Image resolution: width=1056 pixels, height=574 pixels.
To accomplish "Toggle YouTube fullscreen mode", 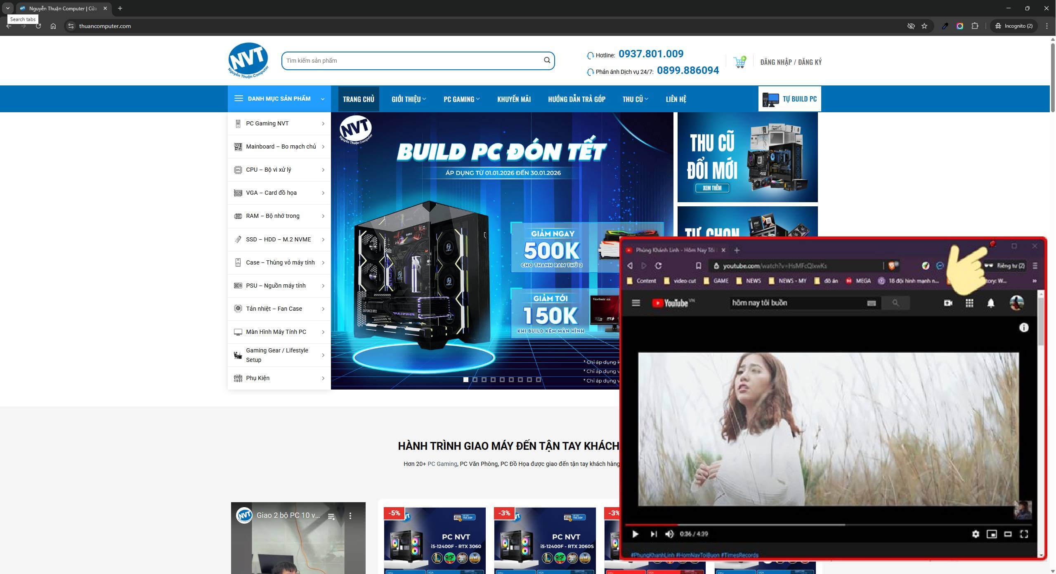I will pyautogui.click(x=1024, y=534).
